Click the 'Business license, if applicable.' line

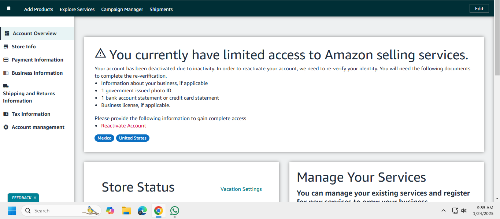coord(136,105)
